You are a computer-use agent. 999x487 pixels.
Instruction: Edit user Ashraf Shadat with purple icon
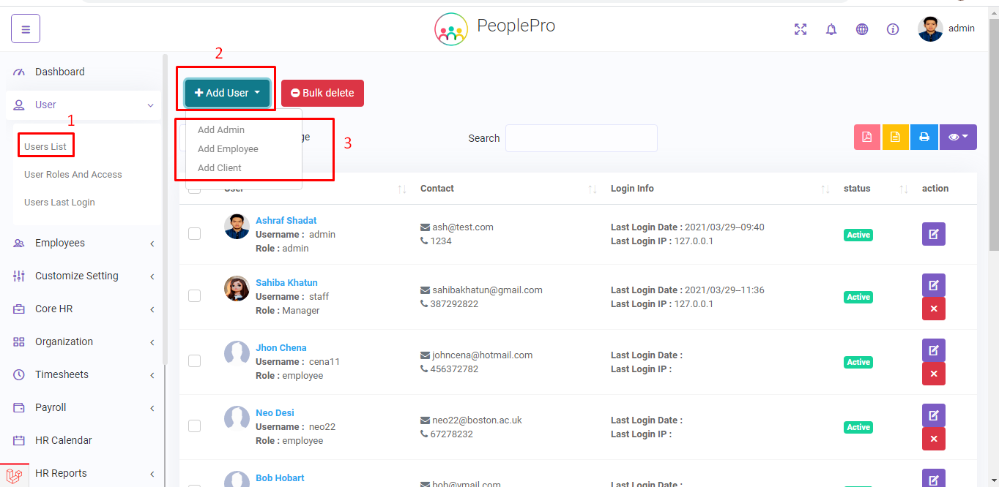(933, 234)
